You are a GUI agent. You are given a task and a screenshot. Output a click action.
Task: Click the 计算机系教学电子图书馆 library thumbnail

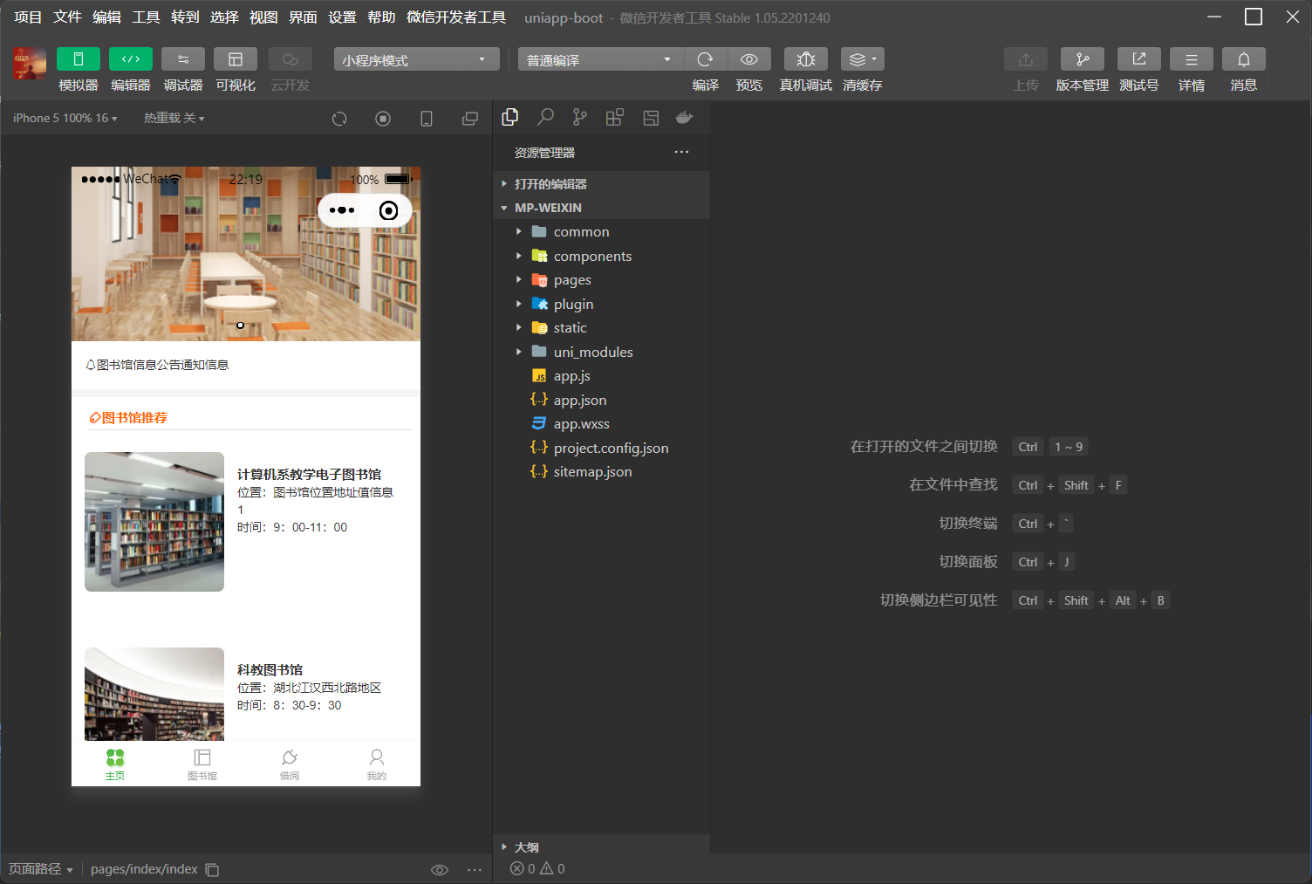(154, 522)
